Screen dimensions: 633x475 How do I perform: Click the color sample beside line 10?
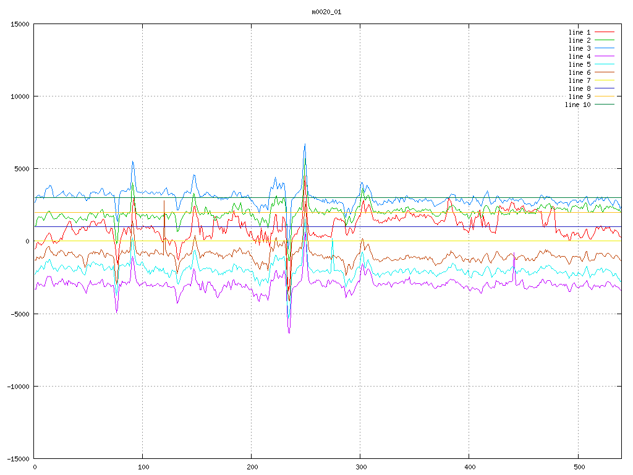(x=605, y=105)
